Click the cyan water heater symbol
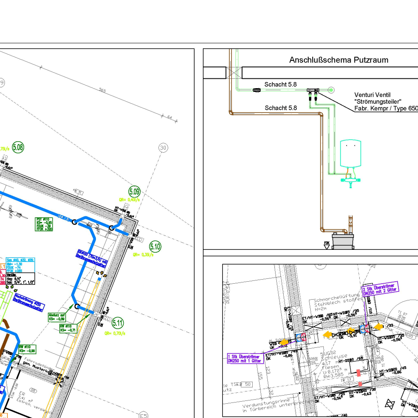This screenshot has height=418, width=418. [x=351, y=153]
